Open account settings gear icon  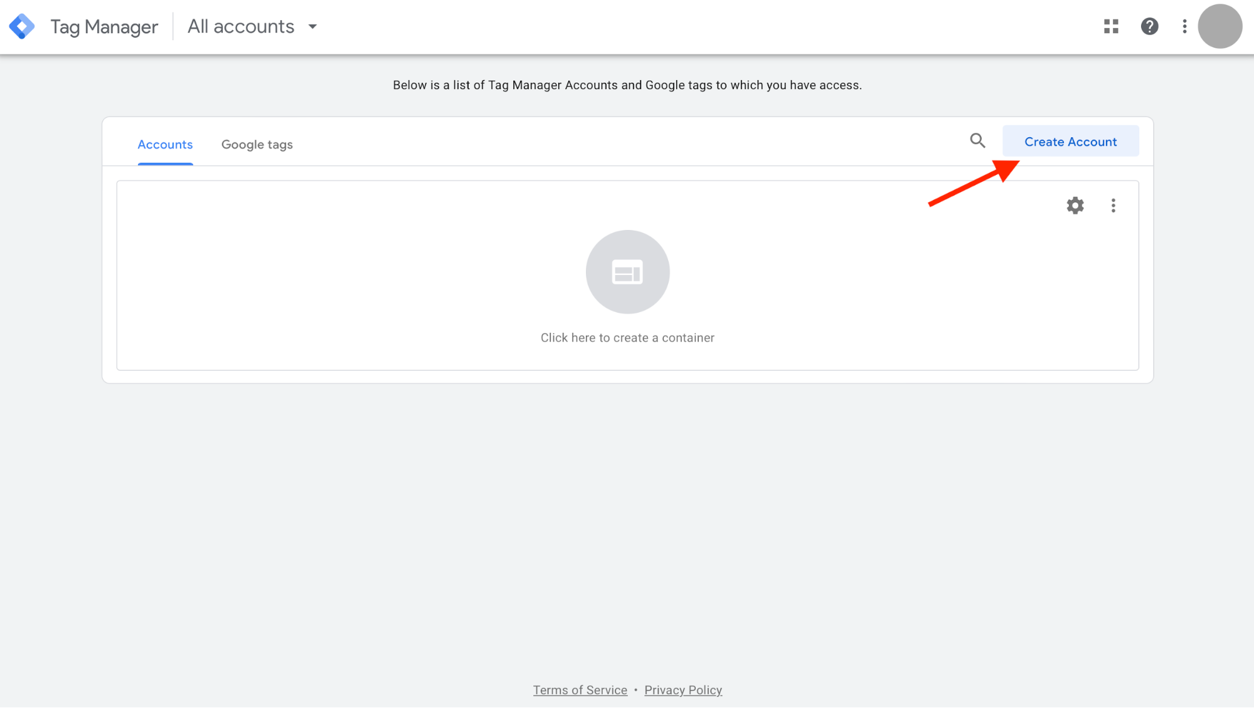pyautogui.click(x=1075, y=206)
